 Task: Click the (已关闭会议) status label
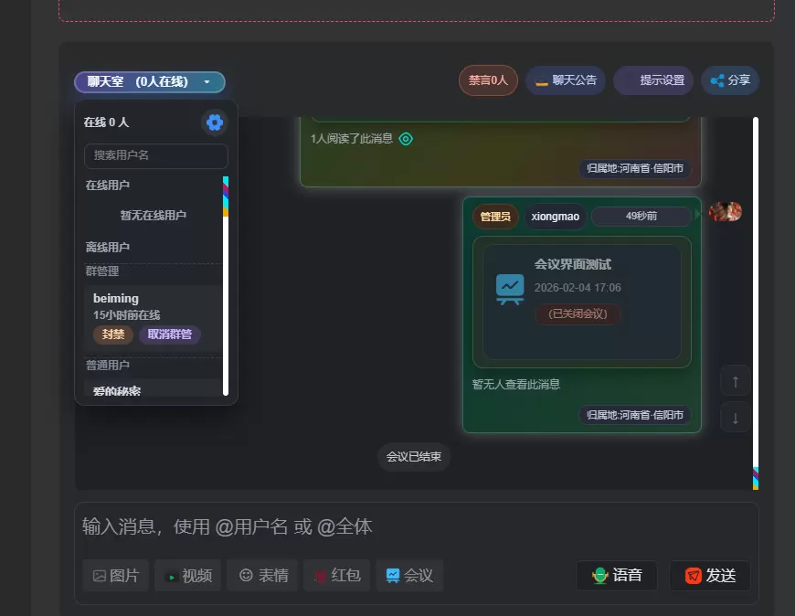coord(578,313)
